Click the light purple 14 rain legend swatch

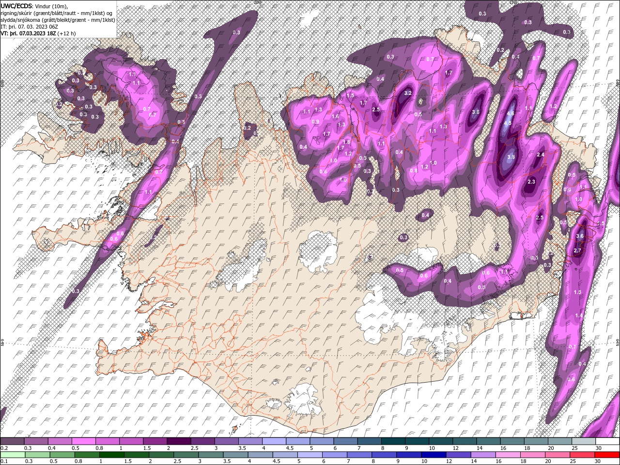(483, 454)
